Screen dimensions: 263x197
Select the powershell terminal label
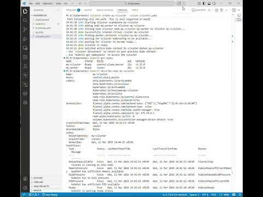pyautogui.click(x=199, y=10)
